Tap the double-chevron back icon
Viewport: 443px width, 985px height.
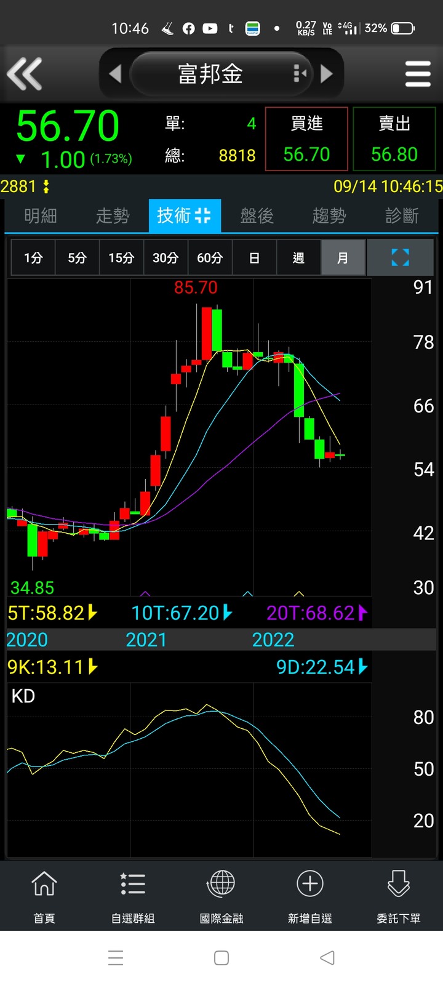pyautogui.click(x=25, y=74)
